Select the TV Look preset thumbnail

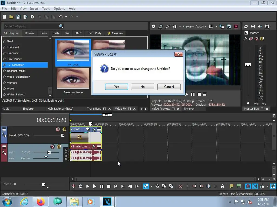73,53
